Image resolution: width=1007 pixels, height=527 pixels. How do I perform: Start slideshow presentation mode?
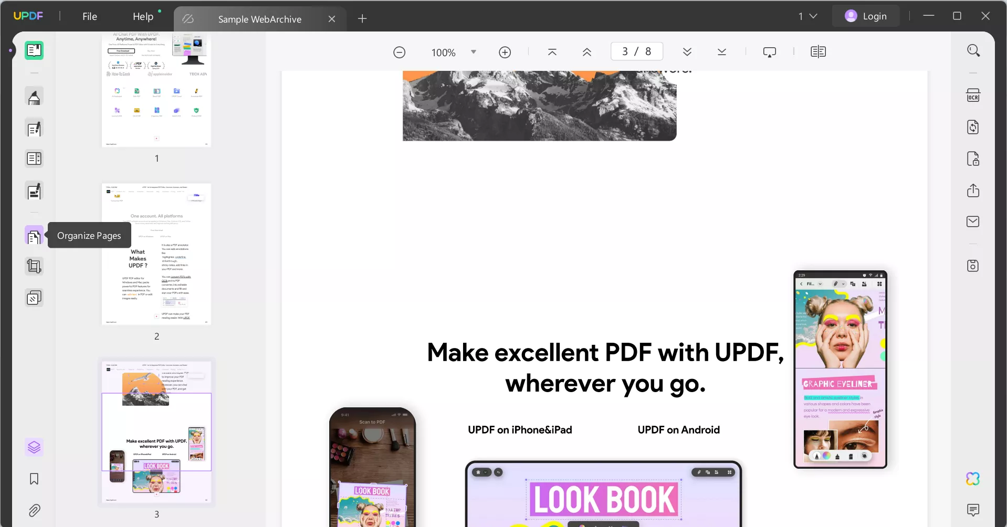(x=770, y=52)
